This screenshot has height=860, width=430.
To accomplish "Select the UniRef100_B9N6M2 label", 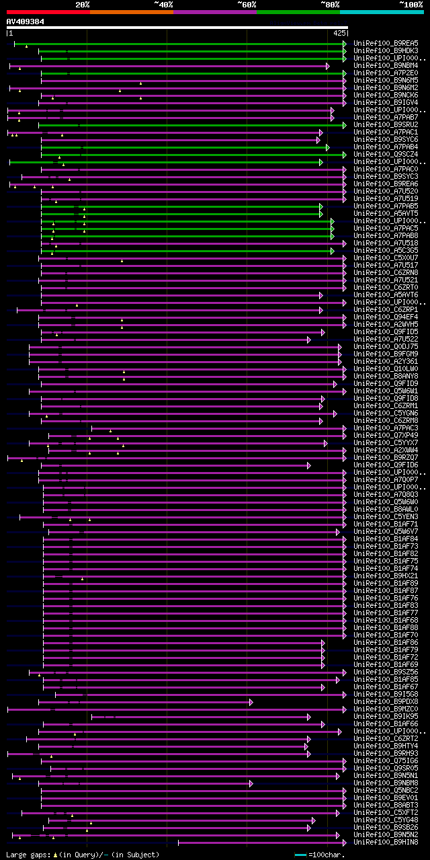I will click(x=386, y=87).
